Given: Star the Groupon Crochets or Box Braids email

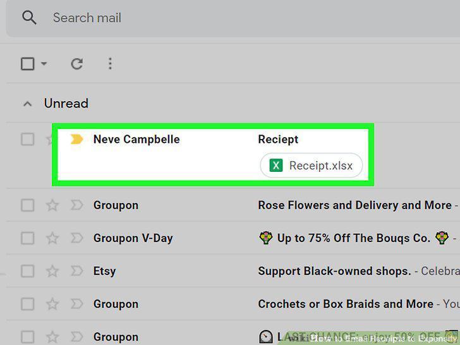Looking at the screenshot, I should [x=52, y=304].
